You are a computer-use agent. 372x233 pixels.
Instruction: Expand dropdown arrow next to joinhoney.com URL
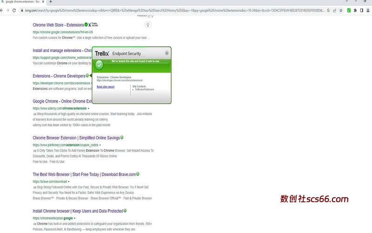point(100,145)
